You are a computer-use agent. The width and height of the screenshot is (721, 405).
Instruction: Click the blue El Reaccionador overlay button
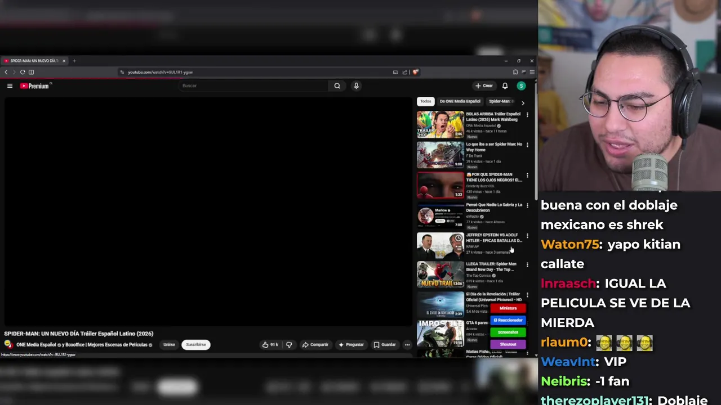pos(508,320)
